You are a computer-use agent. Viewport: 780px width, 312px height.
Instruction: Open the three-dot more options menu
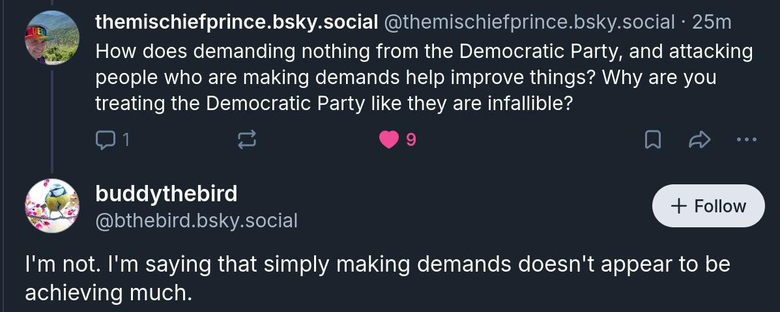point(746,139)
